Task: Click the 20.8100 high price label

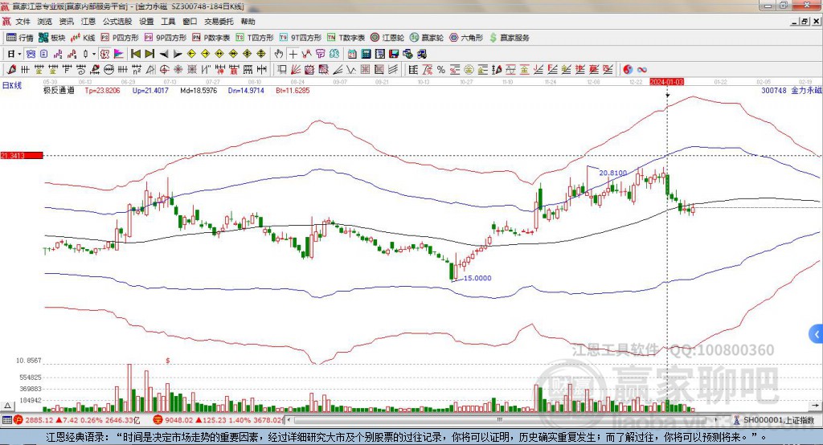Action: [x=613, y=173]
